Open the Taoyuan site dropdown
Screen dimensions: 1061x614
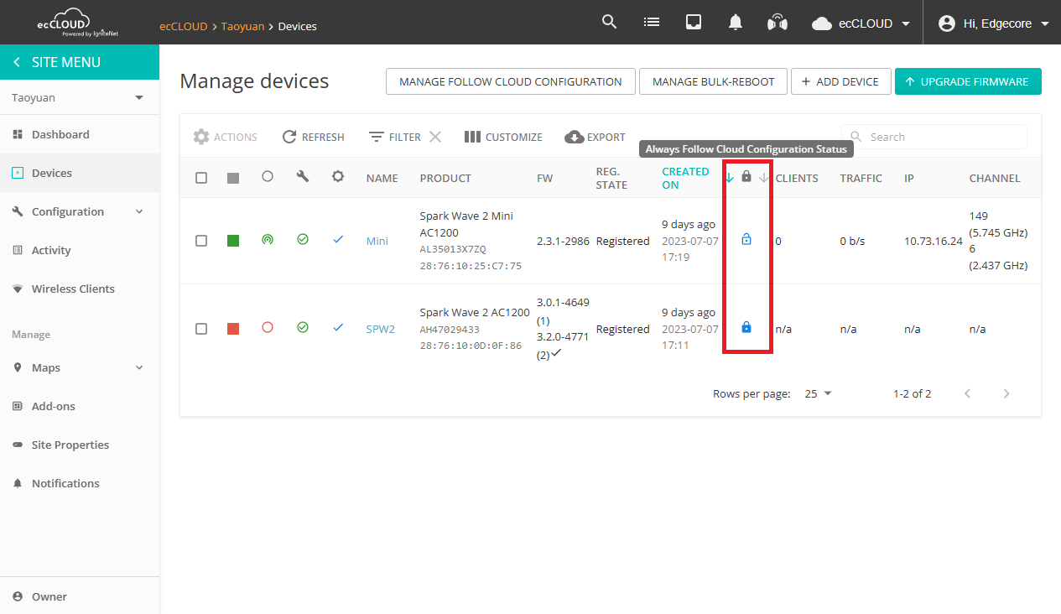(79, 98)
